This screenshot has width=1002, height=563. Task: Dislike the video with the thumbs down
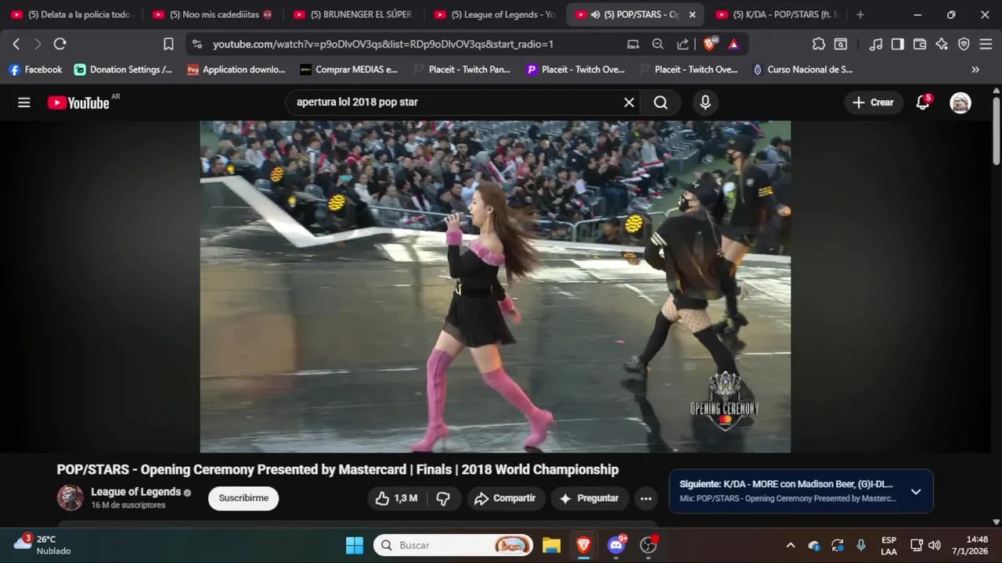(x=443, y=498)
